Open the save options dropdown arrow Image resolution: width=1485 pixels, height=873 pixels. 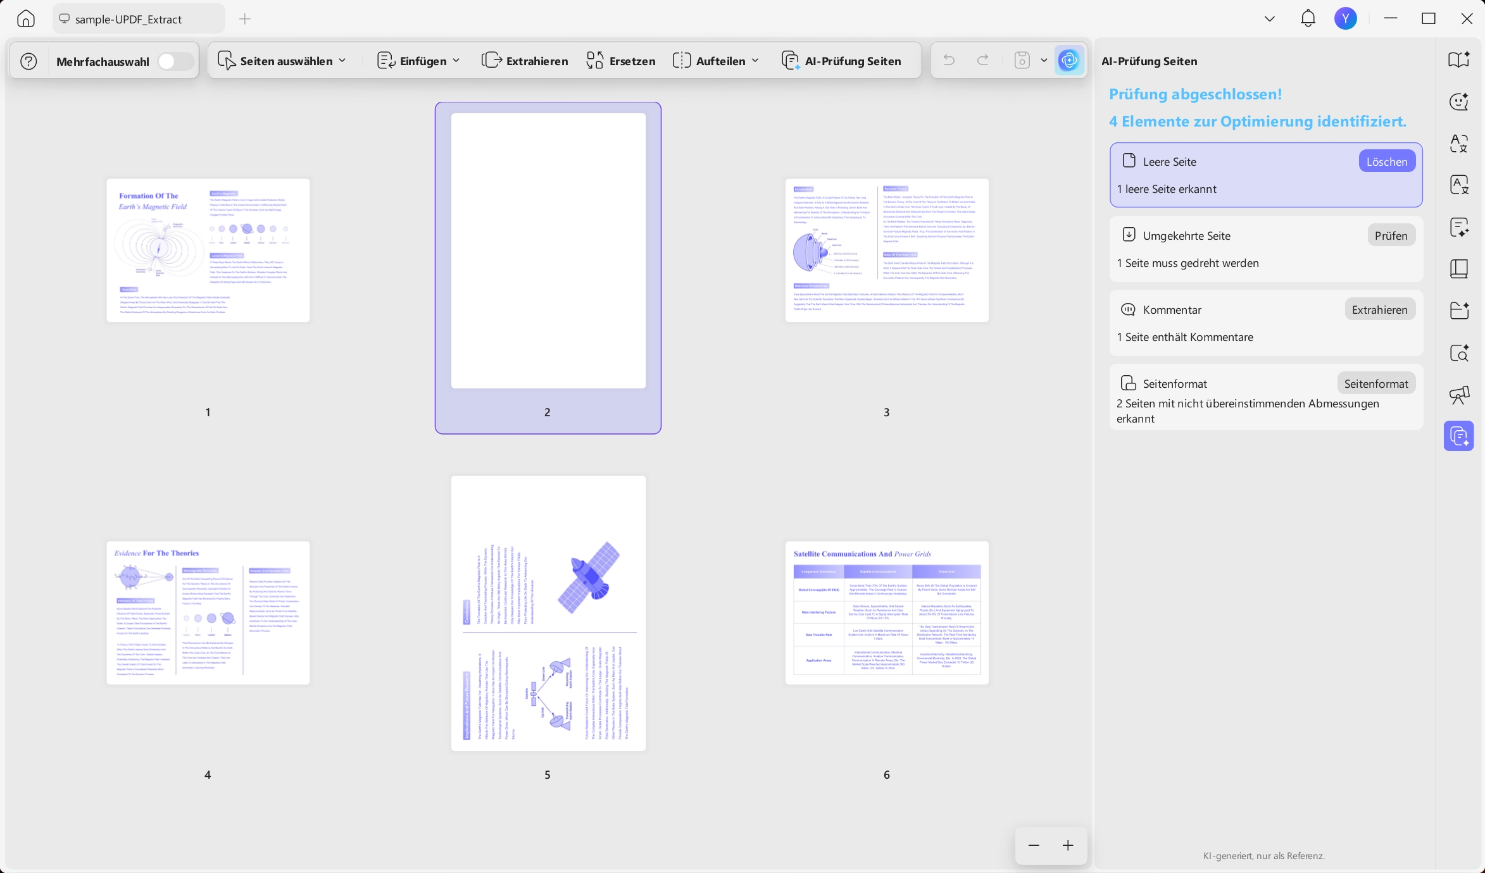(1044, 60)
